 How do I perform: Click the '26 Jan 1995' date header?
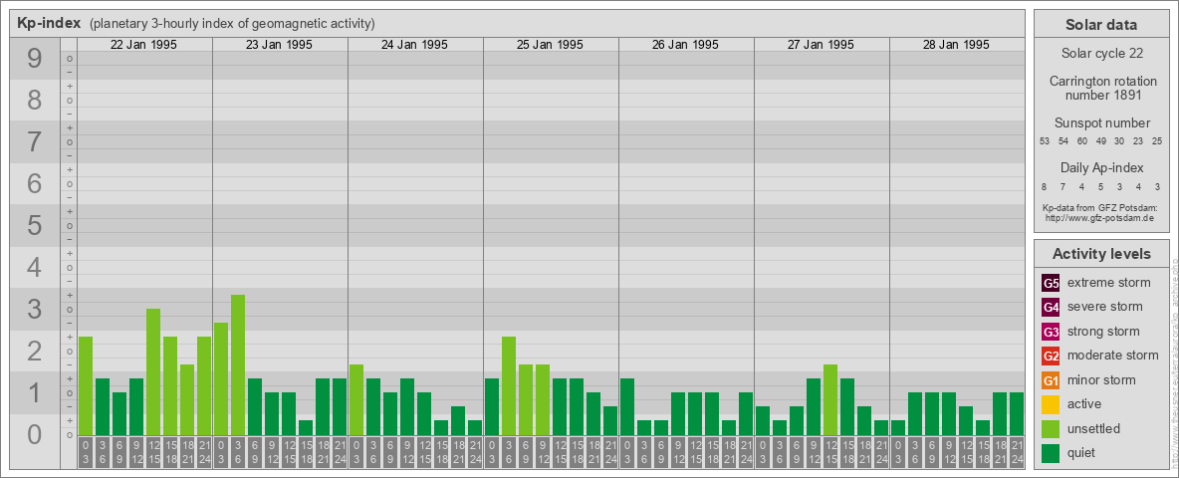pyautogui.click(x=685, y=45)
